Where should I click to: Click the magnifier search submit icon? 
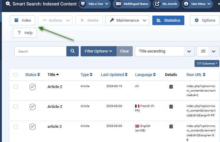[72, 51]
